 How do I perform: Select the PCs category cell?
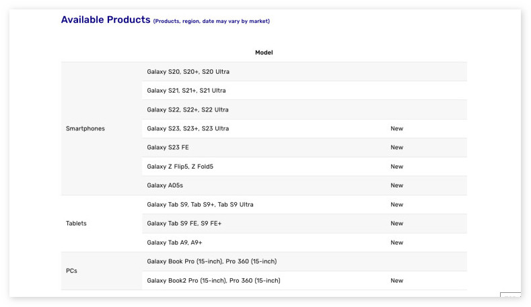pyautogui.click(x=72, y=271)
